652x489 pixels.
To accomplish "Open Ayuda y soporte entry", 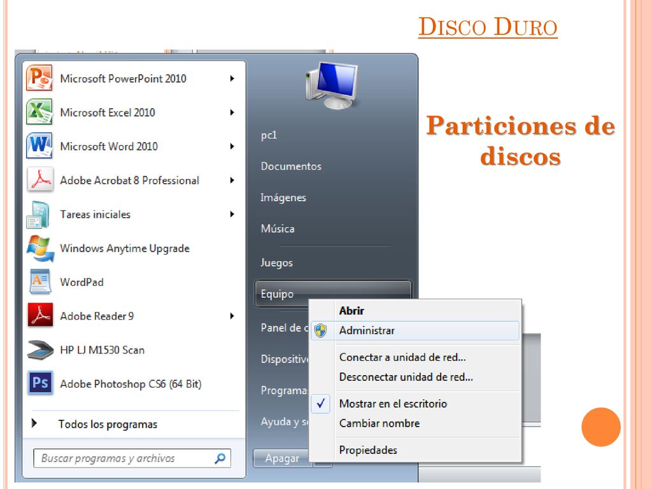I will point(285,422).
